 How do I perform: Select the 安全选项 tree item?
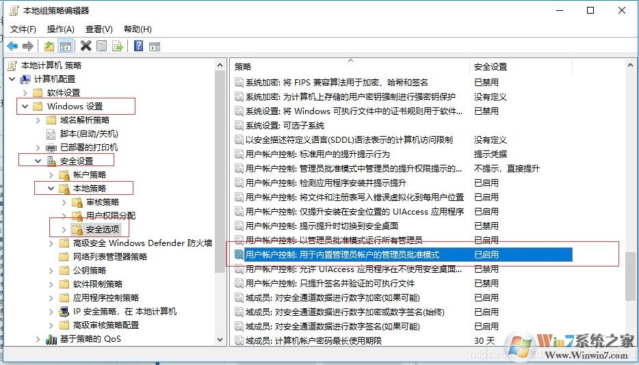[103, 230]
